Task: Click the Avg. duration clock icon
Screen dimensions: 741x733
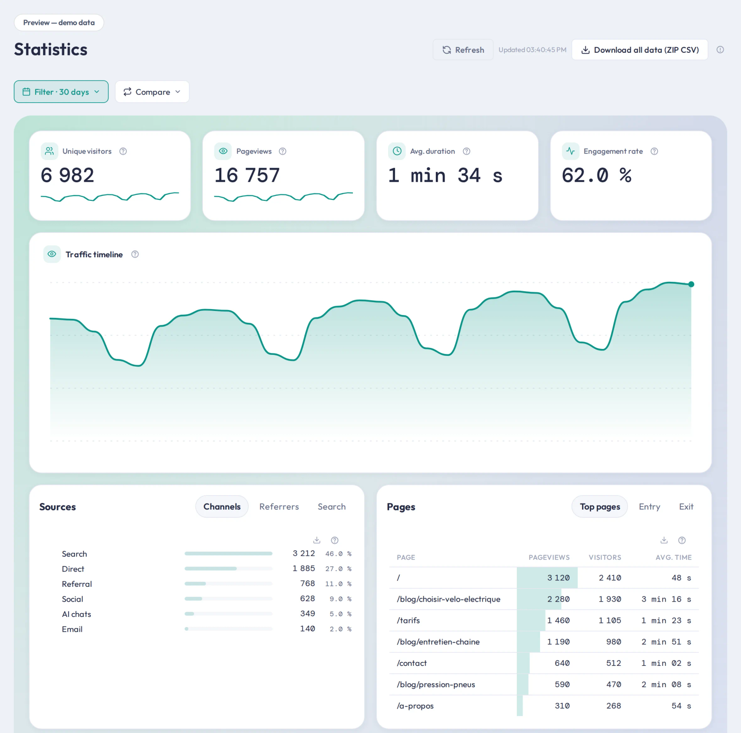Action: 397,151
